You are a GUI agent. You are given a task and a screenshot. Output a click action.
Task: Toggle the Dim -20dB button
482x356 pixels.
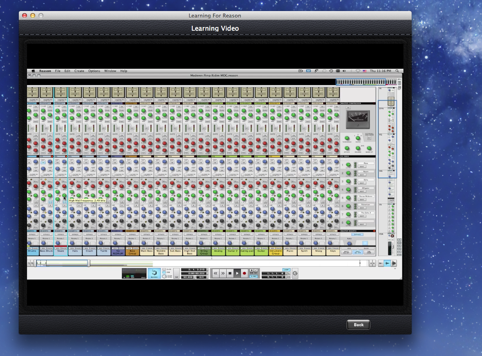pyautogui.click(x=369, y=252)
